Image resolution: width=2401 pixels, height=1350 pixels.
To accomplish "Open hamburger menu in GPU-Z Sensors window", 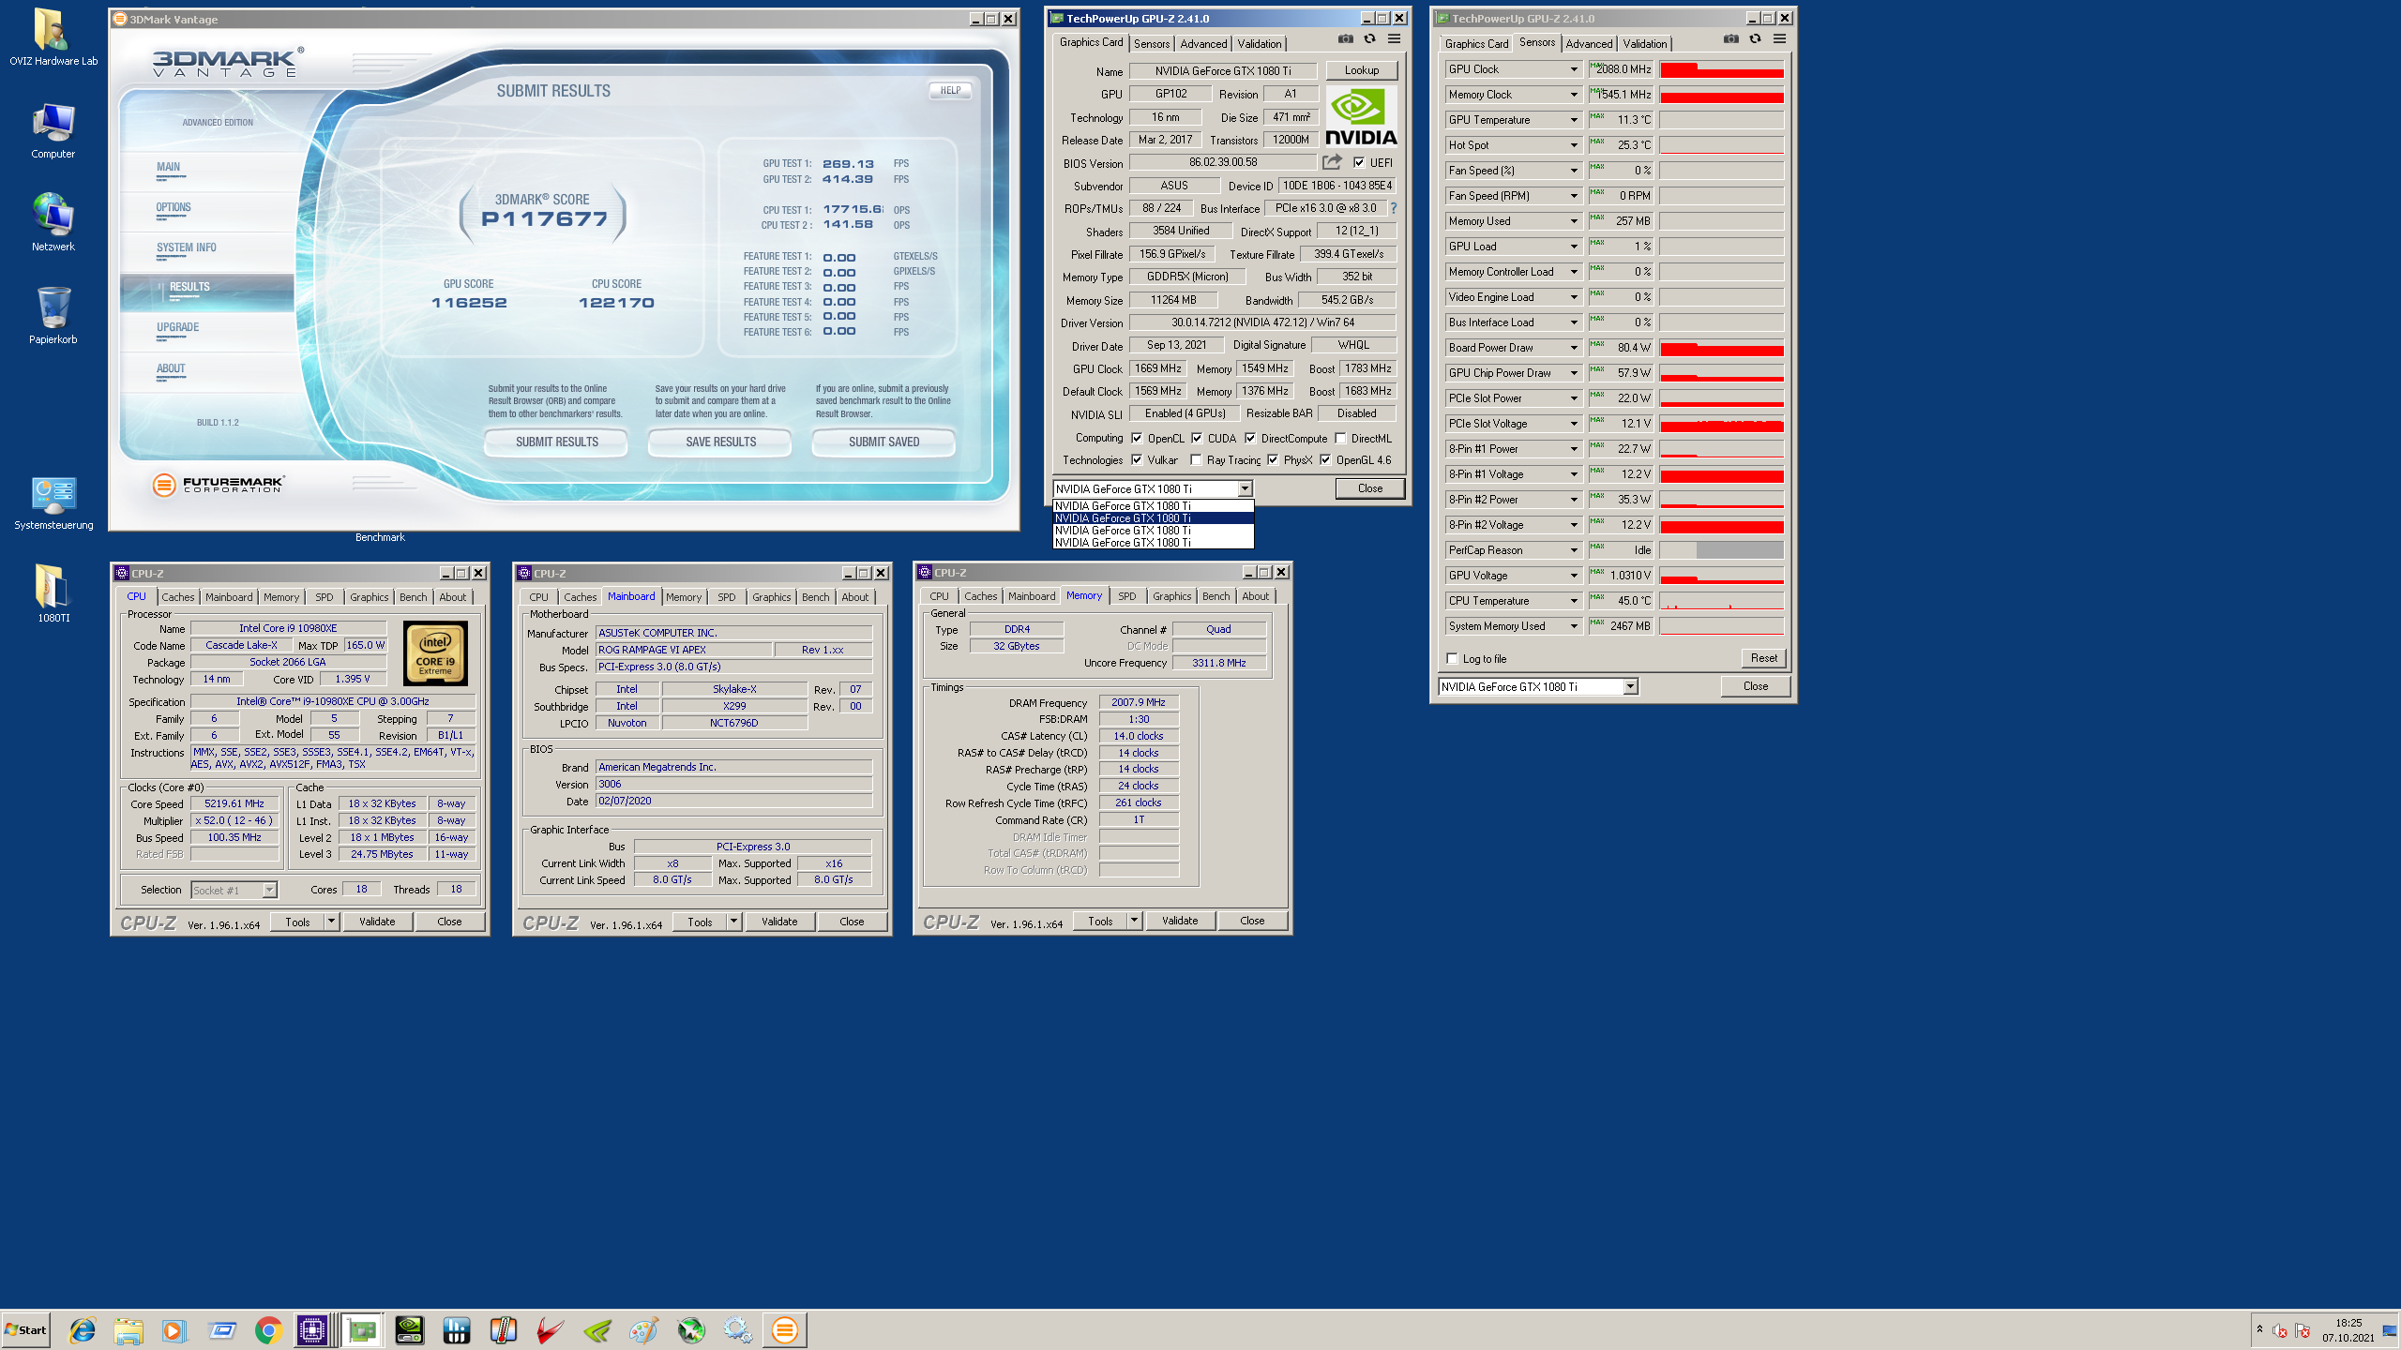I will point(1780,38).
